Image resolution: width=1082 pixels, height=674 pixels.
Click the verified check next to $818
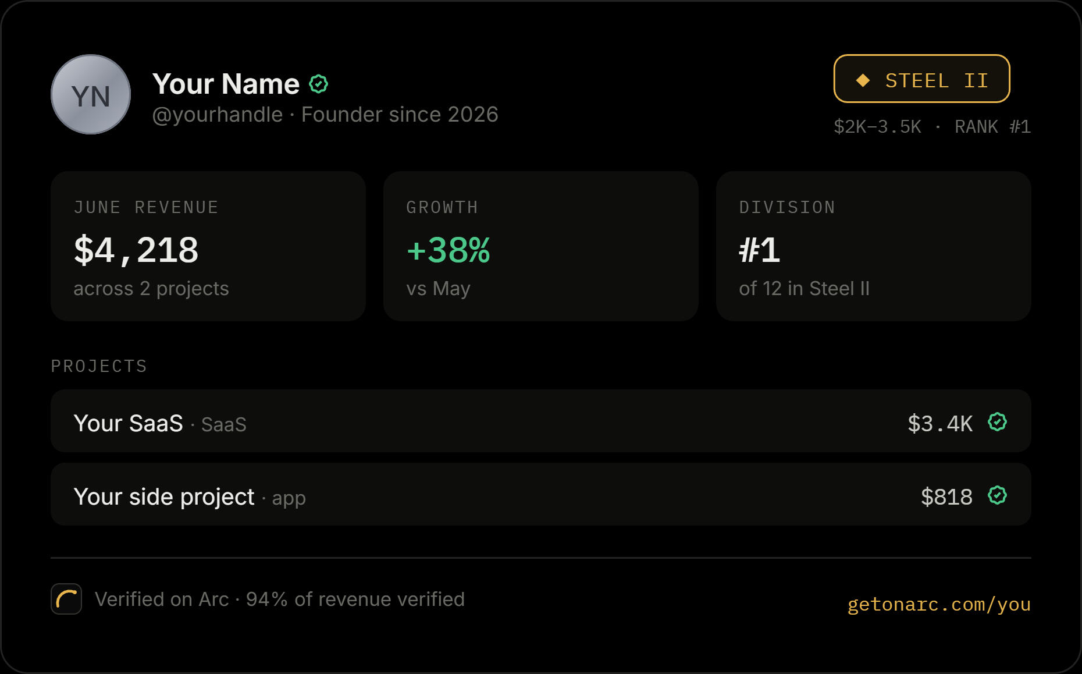[997, 495]
